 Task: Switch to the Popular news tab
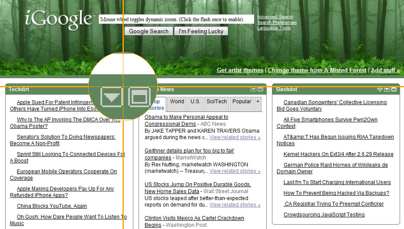[242, 102]
